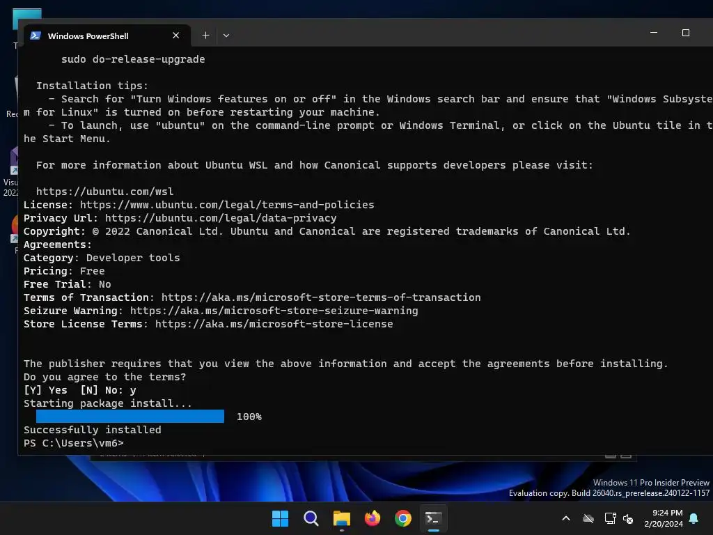Screen dimensions: 713x535
Task: Click the muted volume tray icon
Action: pyautogui.click(x=628, y=518)
